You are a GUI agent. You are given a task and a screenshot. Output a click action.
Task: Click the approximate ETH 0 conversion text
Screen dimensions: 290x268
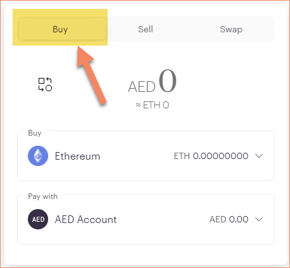pyautogui.click(x=153, y=105)
